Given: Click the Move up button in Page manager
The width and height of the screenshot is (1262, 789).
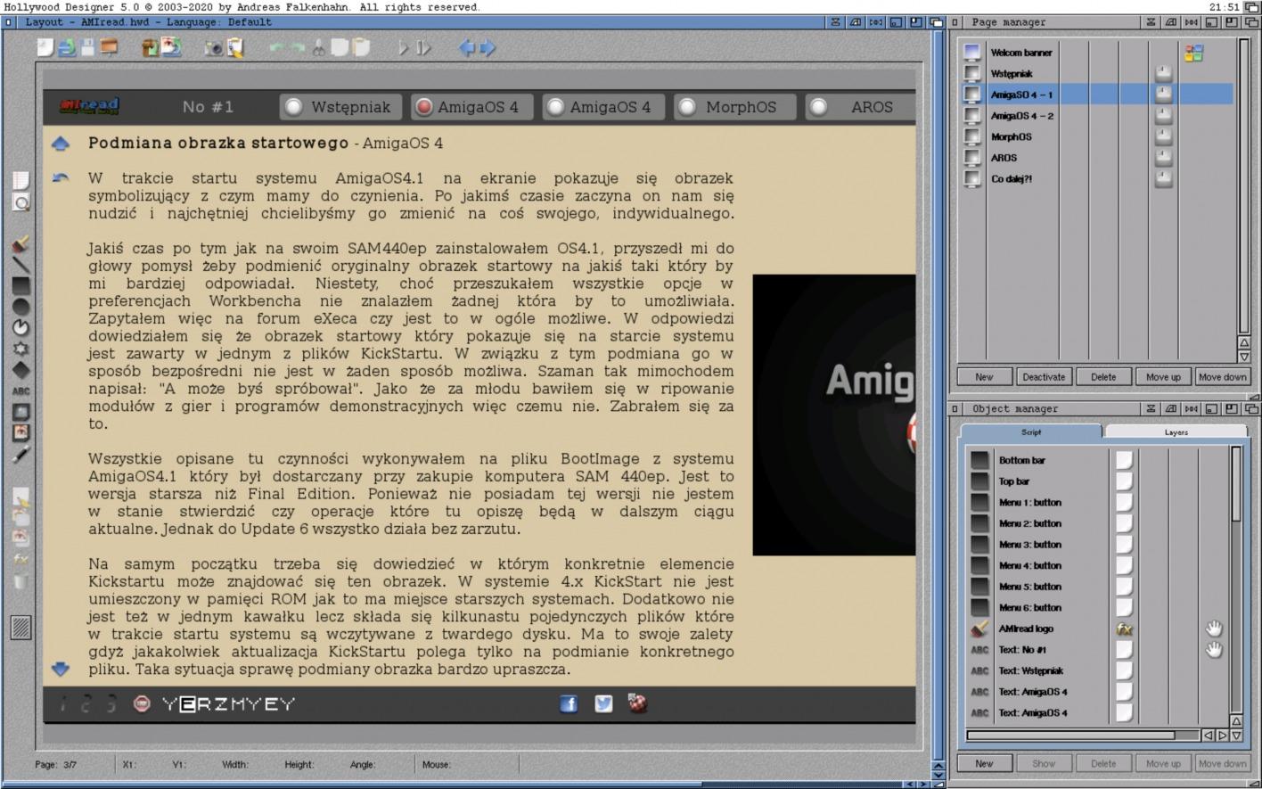Looking at the screenshot, I should [1163, 377].
